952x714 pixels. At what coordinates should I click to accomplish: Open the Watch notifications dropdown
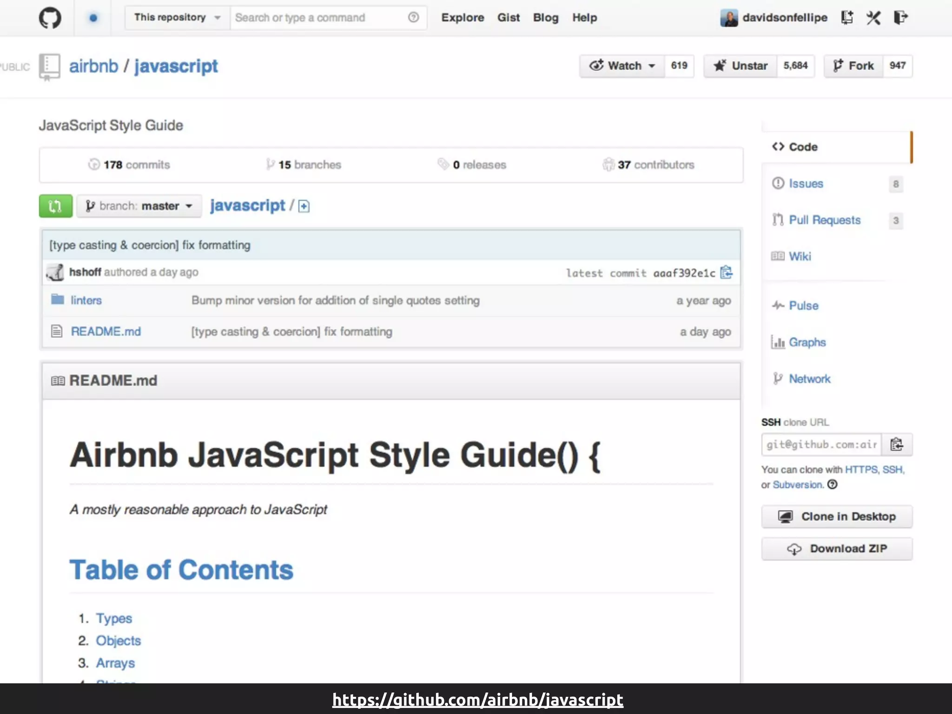click(622, 66)
